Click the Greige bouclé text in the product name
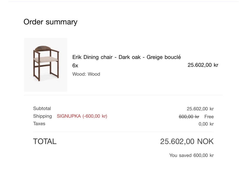This screenshot has height=179, width=247. pyautogui.click(x=164, y=57)
